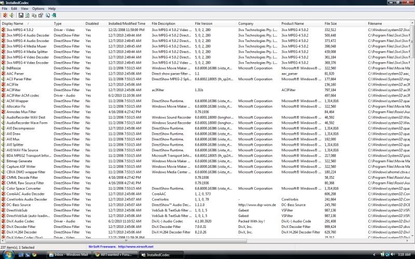Click the Refresh toolbar icon
The height and width of the screenshot is (259, 415).
[x=27, y=16]
